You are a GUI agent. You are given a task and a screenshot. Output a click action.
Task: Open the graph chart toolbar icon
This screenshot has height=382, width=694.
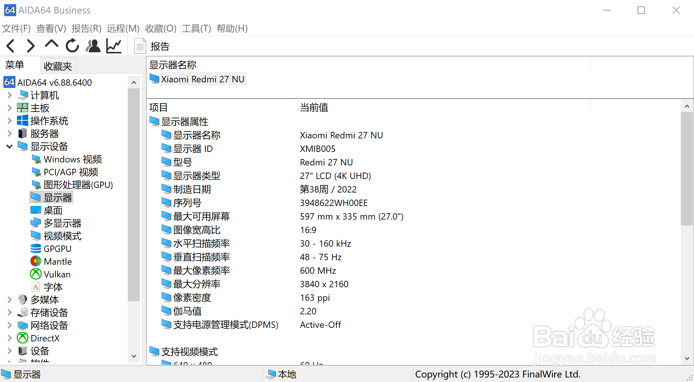tap(114, 46)
